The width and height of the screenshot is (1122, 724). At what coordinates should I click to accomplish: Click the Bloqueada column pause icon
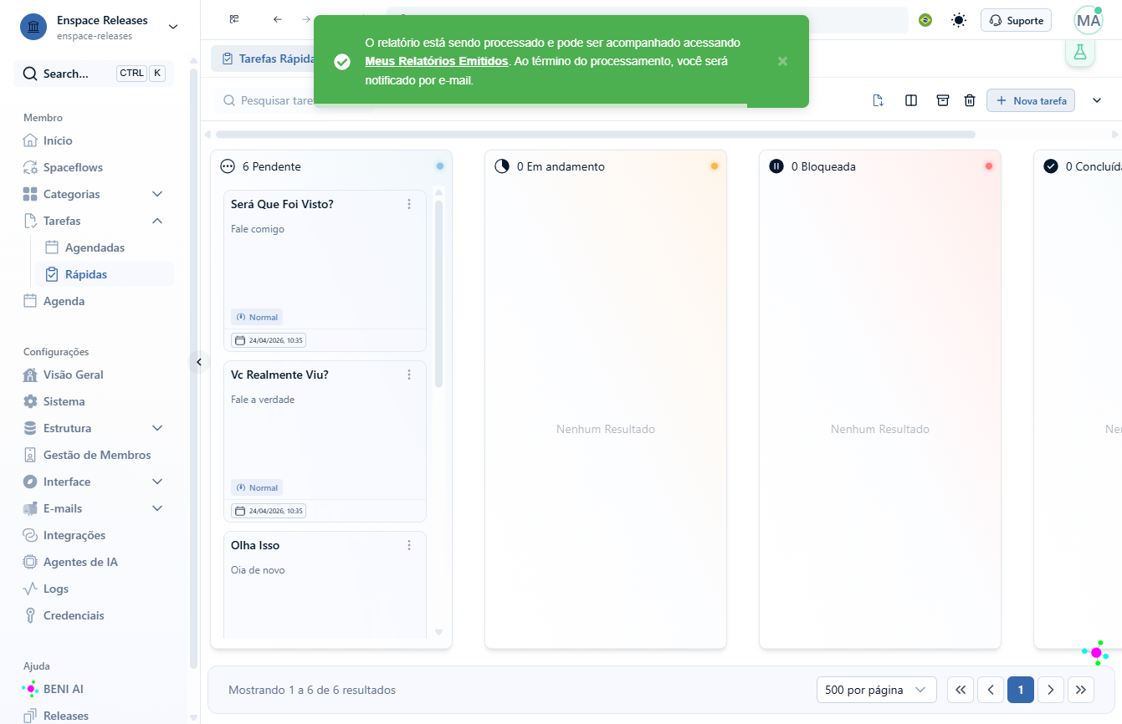(x=776, y=166)
